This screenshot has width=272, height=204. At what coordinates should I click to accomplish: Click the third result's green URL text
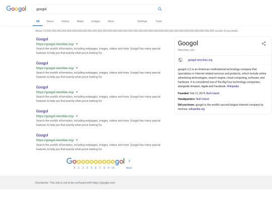point(55,92)
